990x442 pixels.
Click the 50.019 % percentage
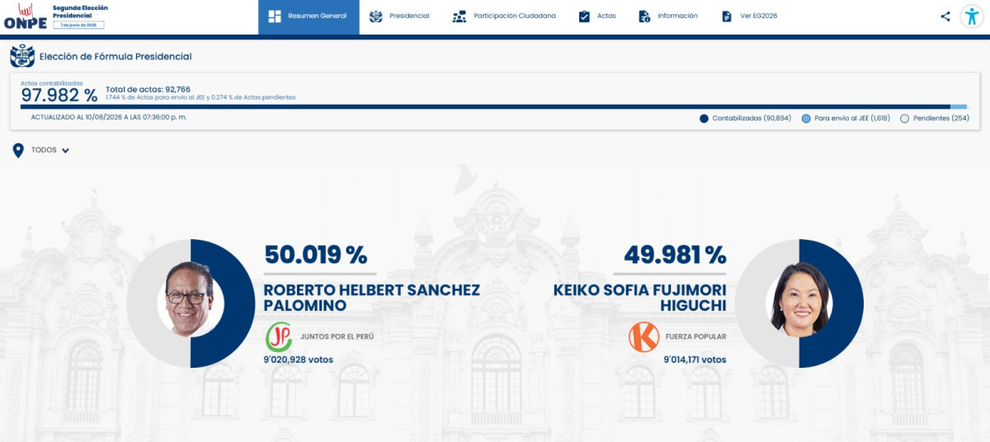tap(315, 255)
